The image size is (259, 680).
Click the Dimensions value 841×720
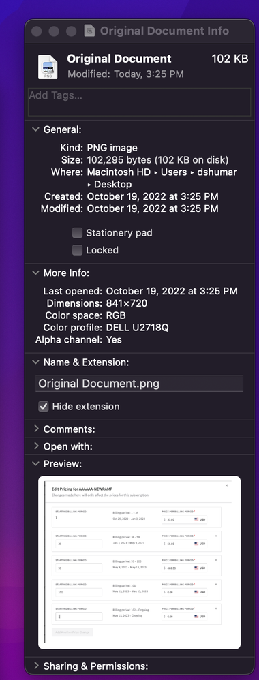(127, 303)
